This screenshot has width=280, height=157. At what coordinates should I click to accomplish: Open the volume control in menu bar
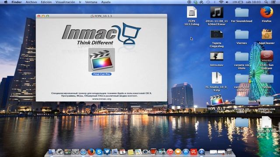pos(227,2)
